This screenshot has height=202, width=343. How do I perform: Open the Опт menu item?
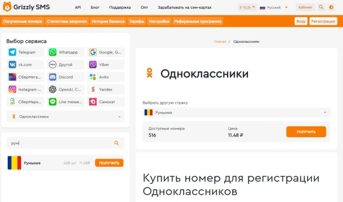pos(145,8)
